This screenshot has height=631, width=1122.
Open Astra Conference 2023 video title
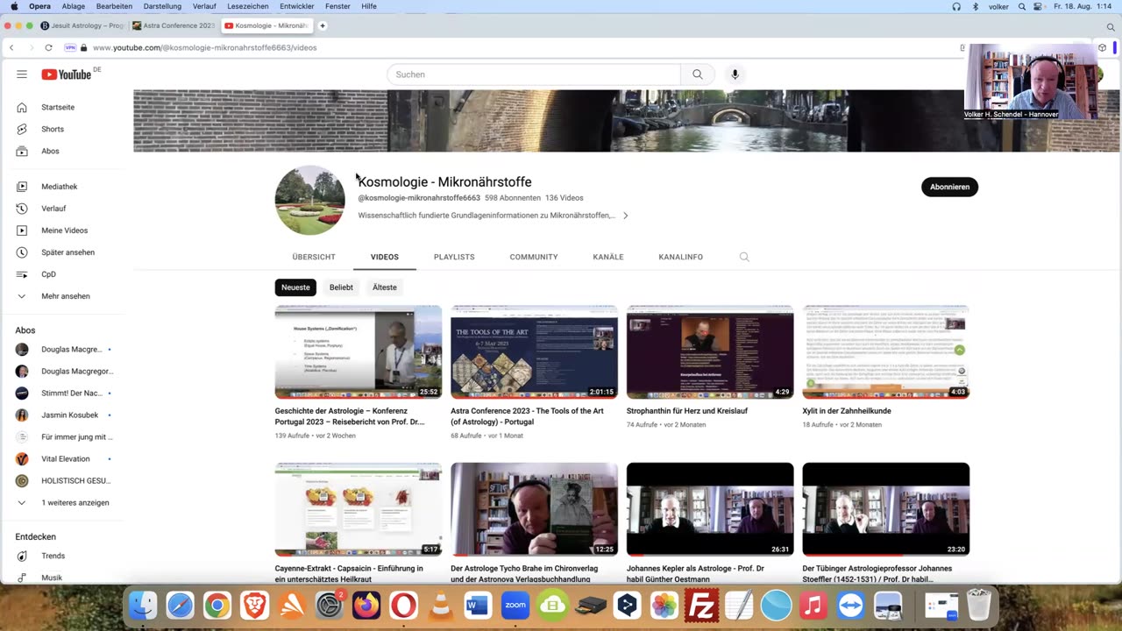pos(527,416)
